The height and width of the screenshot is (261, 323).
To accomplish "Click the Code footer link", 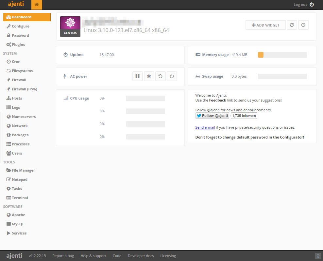I will tap(117, 256).
